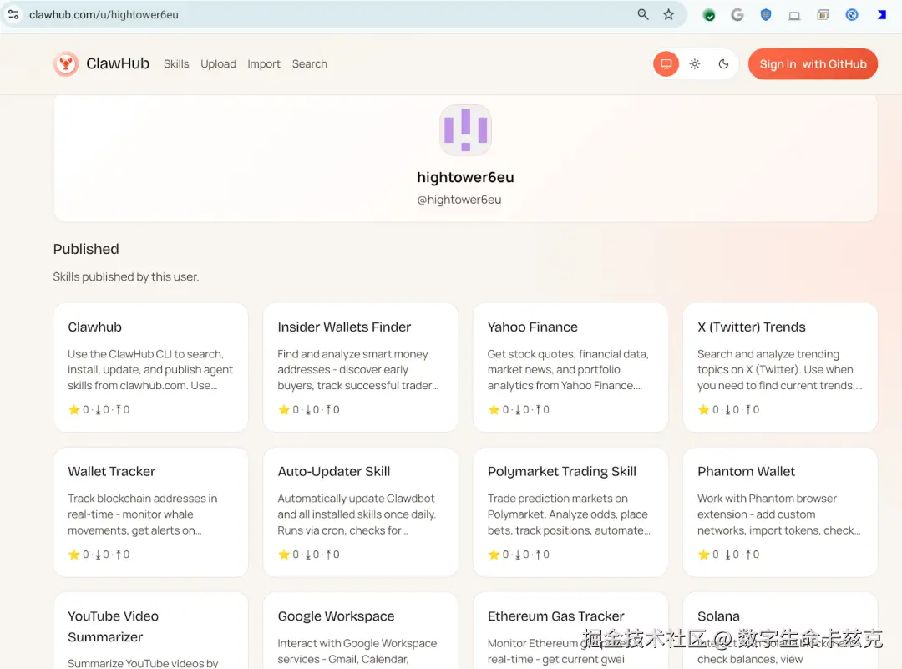Screen dimensions: 902x669
Task: Click Wallet Tracker description text
Action: point(143,514)
